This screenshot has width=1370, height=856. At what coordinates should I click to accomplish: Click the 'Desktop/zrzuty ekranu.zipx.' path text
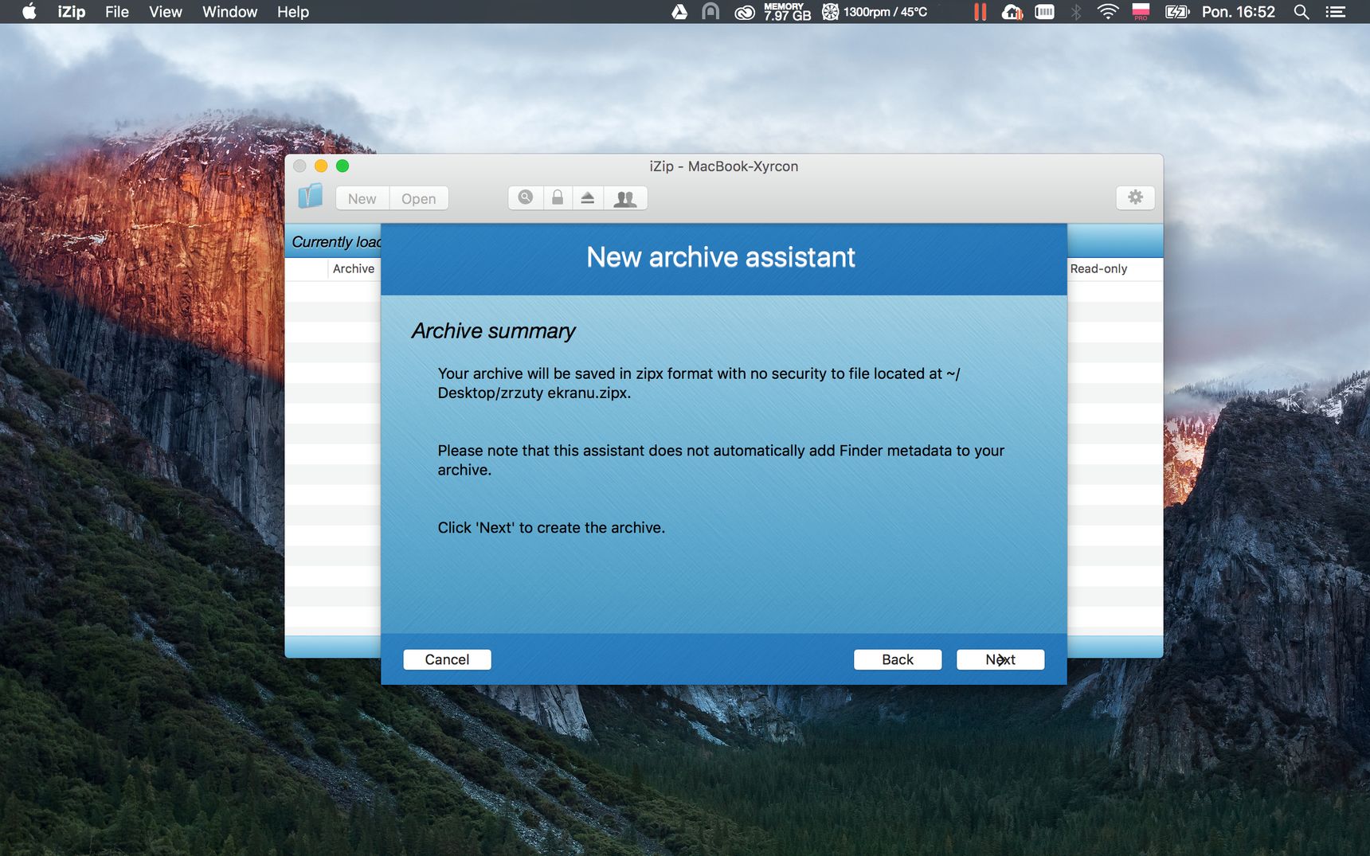pyautogui.click(x=534, y=393)
